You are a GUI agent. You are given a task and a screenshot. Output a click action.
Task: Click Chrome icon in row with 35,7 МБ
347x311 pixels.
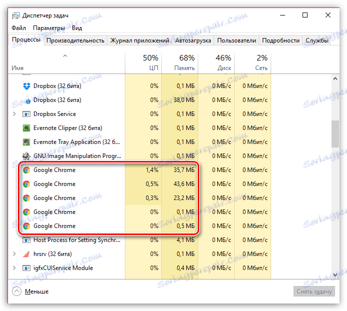(26, 170)
